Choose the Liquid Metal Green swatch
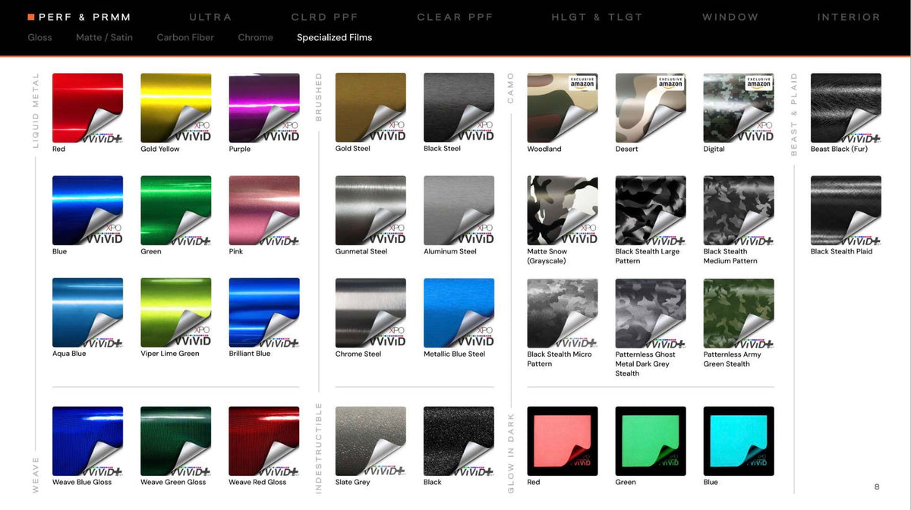Viewport: 911px width, 510px height. pos(176,210)
